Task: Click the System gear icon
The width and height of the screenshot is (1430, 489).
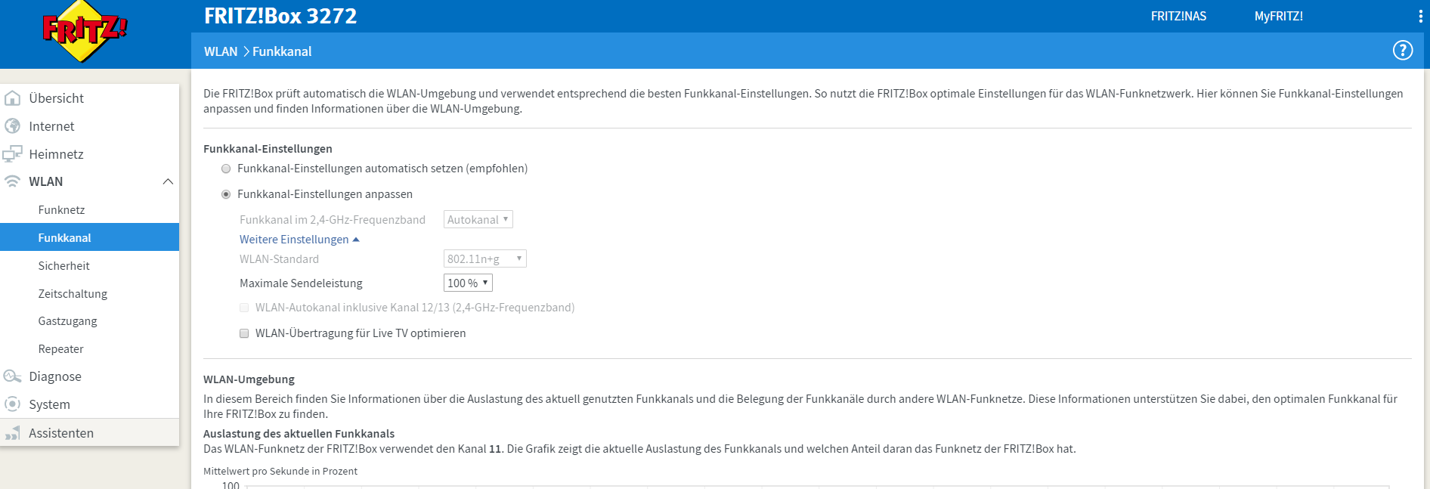Action: [x=12, y=404]
